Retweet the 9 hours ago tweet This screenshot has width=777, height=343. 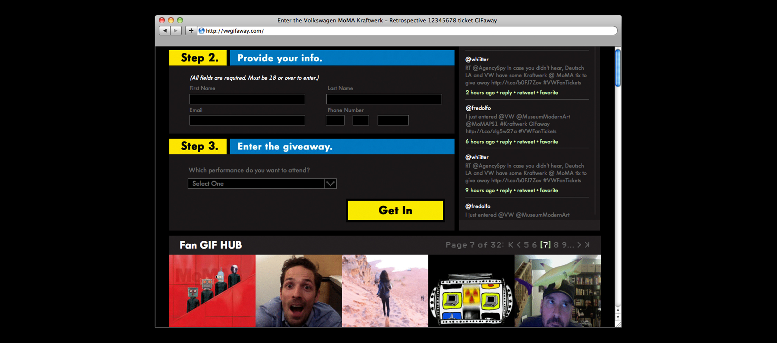pos(526,190)
